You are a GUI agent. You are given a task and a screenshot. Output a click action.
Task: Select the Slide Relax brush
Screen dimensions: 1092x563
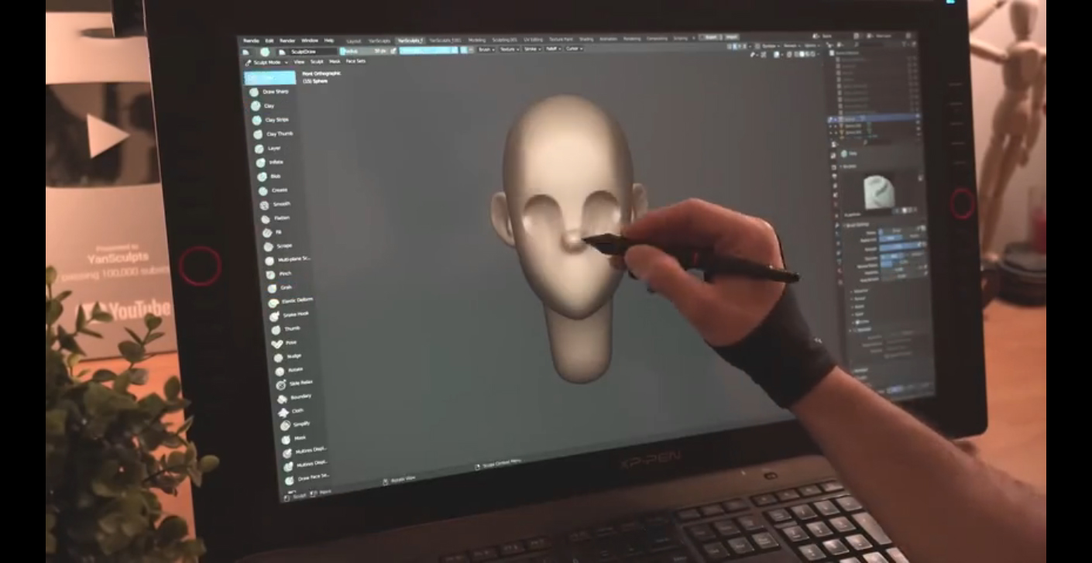point(296,383)
